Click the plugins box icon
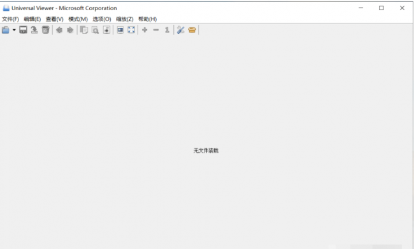The width and height of the screenshot is (414, 249). pyautogui.click(x=192, y=30)
